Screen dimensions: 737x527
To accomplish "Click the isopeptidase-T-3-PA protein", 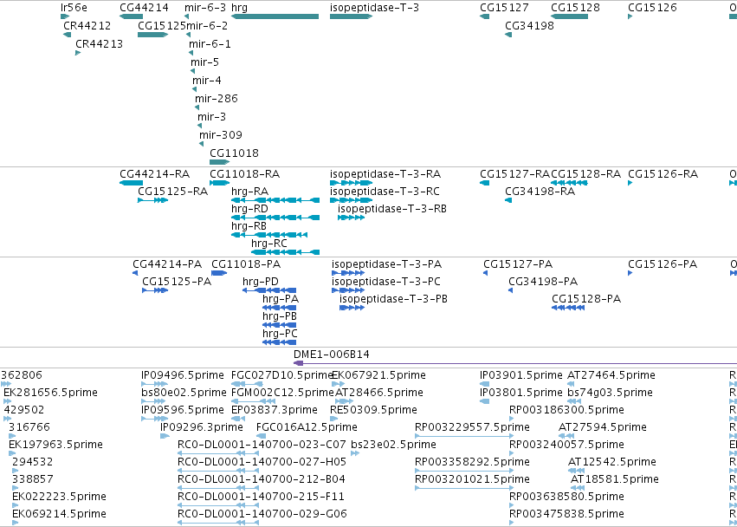I will [348, 273].
